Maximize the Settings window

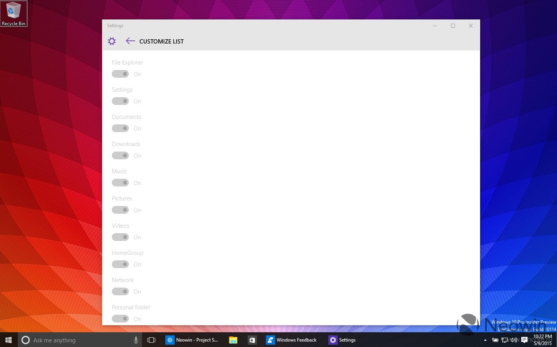(453, 26)
